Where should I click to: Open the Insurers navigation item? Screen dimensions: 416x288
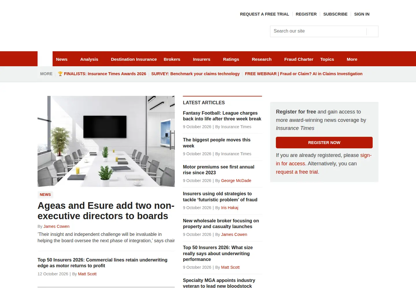202,59
